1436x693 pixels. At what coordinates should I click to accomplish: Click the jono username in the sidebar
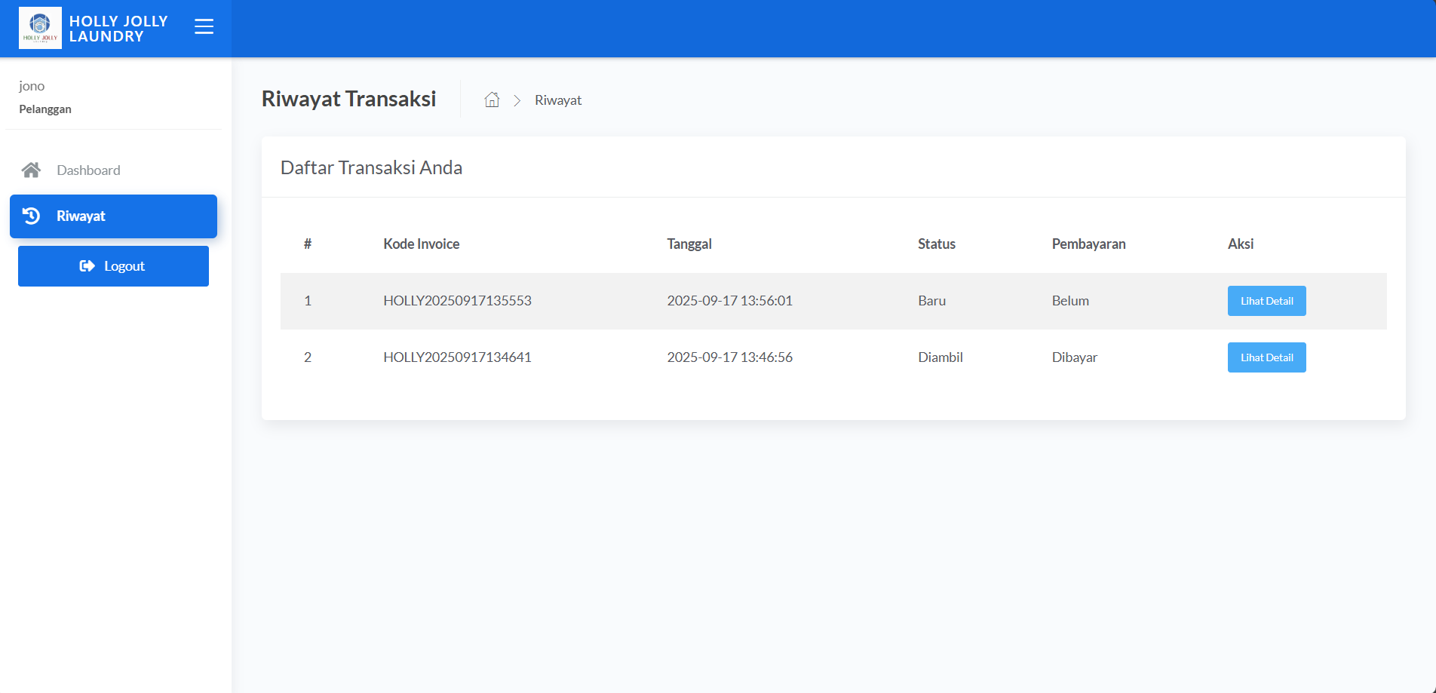[32, 86]
